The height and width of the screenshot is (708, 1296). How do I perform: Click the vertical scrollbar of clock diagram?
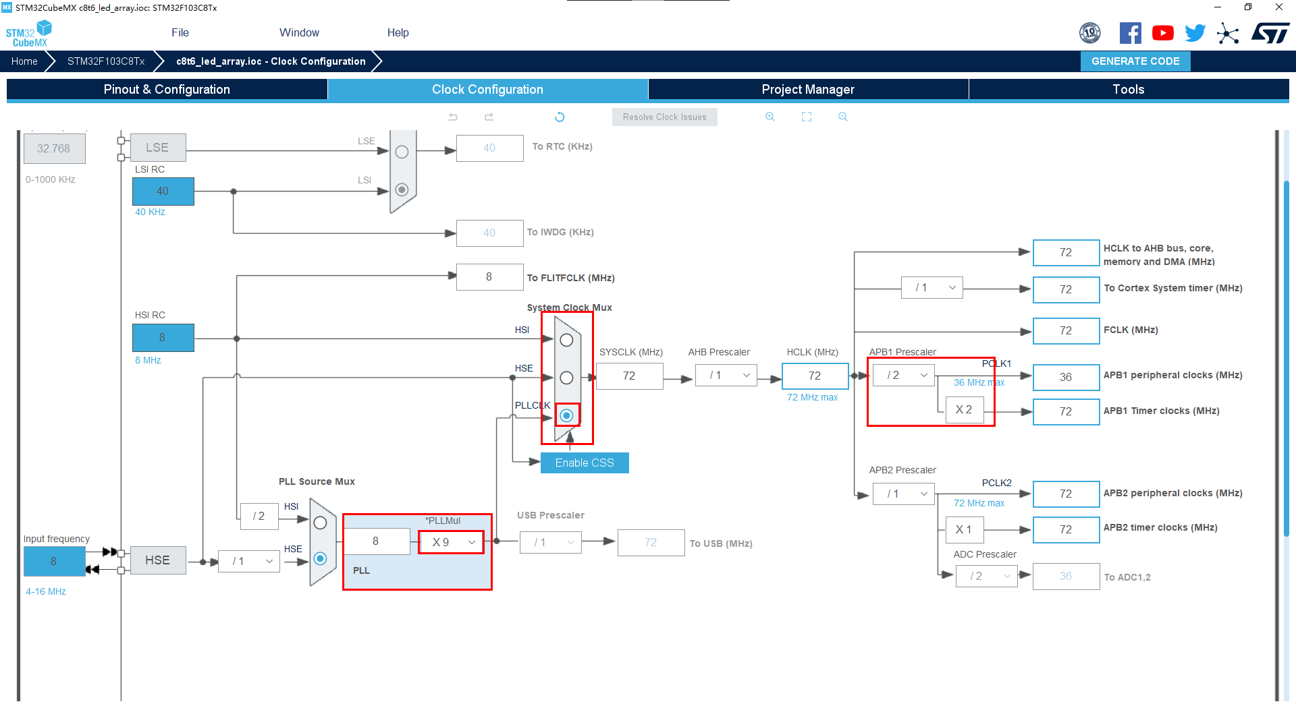point(1286,357)
